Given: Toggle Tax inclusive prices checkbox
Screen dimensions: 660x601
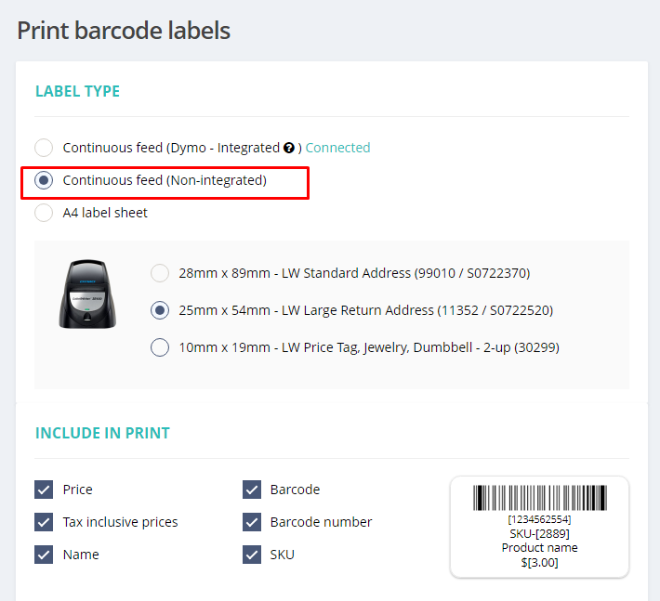Looking at the screenshot, I should (x=44, y=522).
